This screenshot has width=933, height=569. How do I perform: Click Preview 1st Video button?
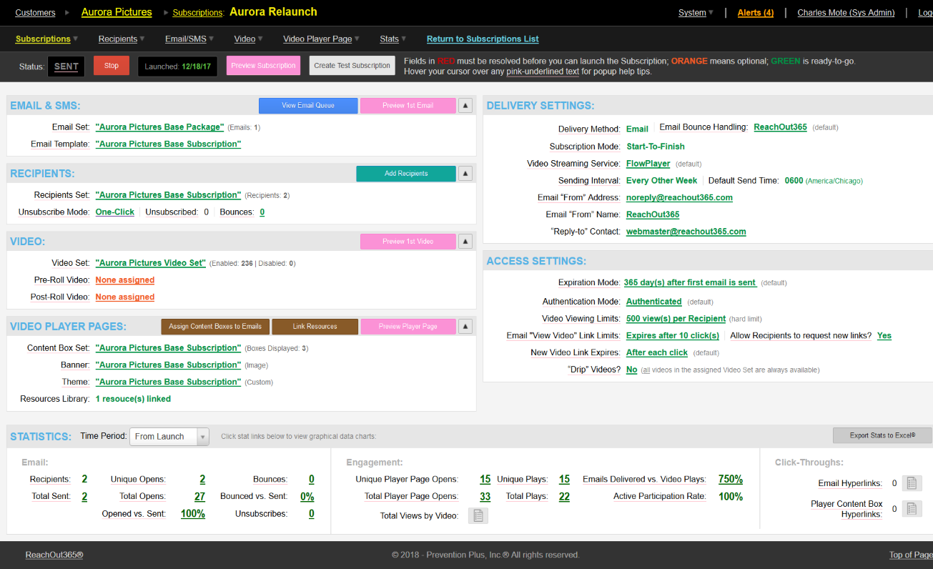coord(408,242)
